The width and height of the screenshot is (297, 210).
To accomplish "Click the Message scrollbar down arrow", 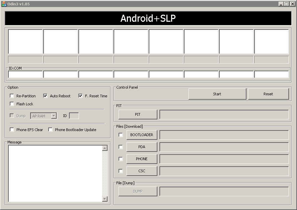I will (x=105, y=199).
